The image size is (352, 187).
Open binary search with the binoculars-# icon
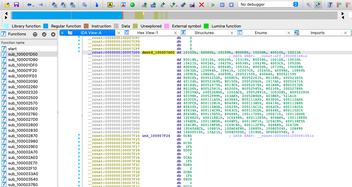pyautogui.click(x=55, y=4)
